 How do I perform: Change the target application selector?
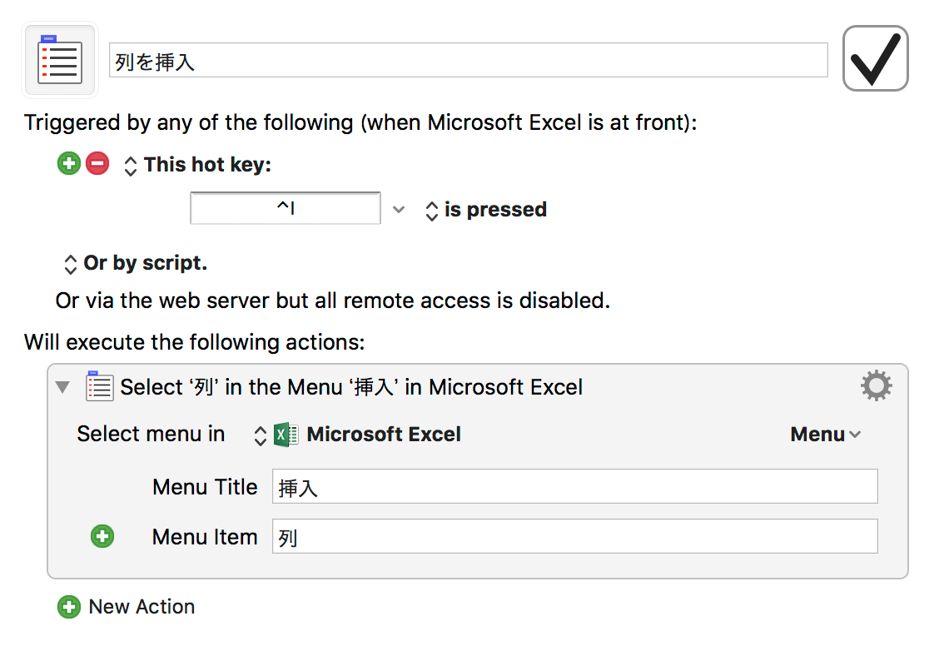point(260,435)
